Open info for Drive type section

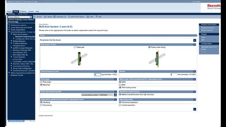pos(115,79)
